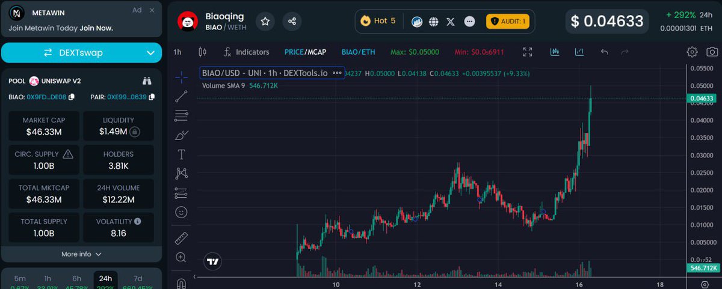Copy the BIAO contract address
Screen dimensions: 722x289
tap(72, 97)
